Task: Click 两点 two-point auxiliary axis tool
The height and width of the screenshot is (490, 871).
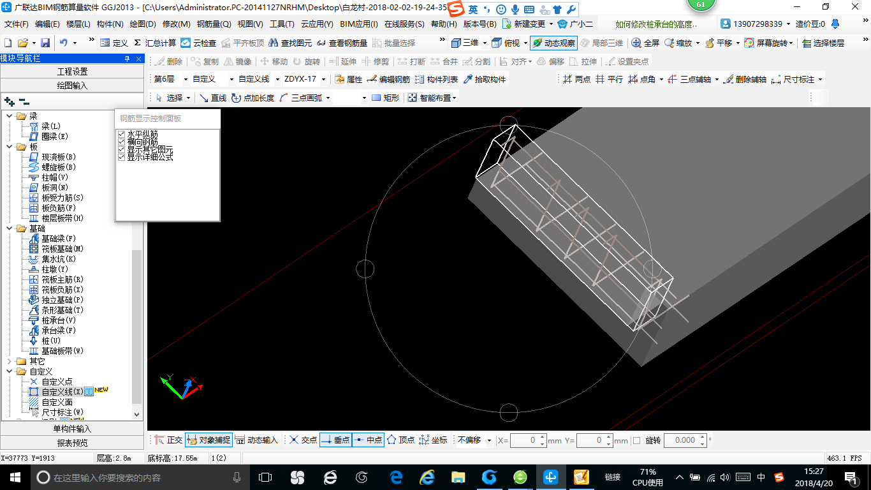Action: point(576,79)
